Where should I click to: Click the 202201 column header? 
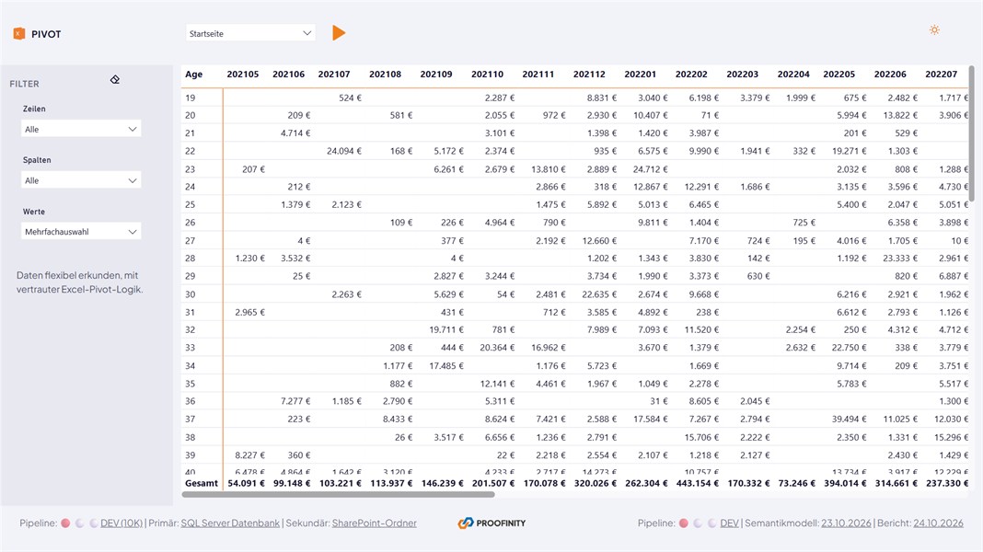pyautogui.click(x=640, y=74)
